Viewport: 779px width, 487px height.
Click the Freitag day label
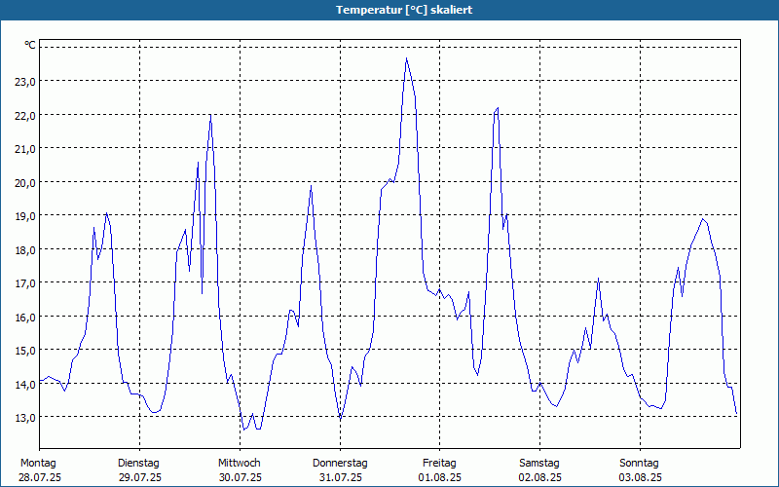(440, 464)
